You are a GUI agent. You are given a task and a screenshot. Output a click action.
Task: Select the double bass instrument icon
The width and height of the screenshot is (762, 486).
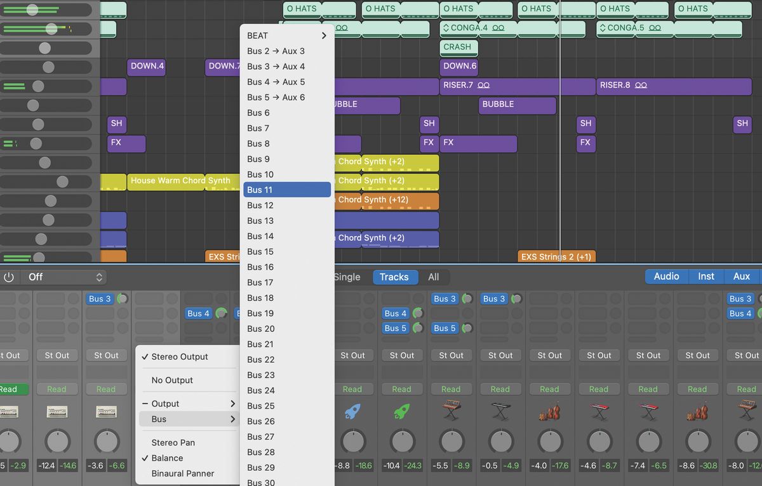[x=550, y=411]
